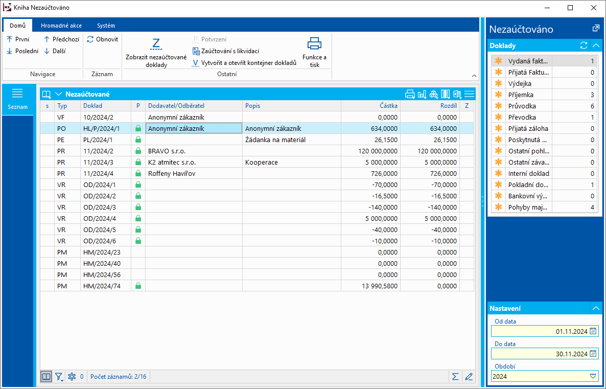
Task: Click the refresh icon in Doklady panel header
Action: pyautogui.click(x=584, y=45)
